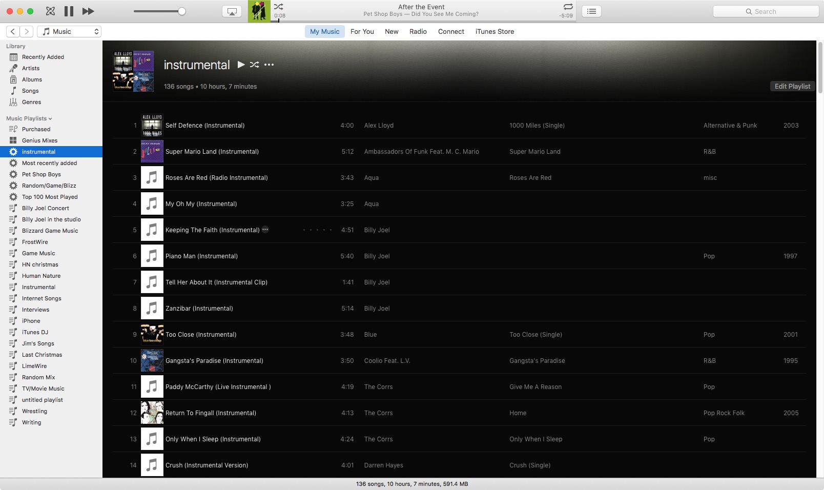Open the New tab

[x=392, y=31]
